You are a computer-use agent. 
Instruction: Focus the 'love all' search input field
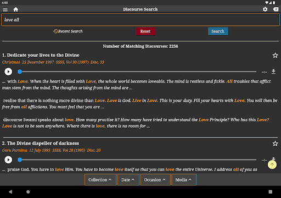[140, 20]
